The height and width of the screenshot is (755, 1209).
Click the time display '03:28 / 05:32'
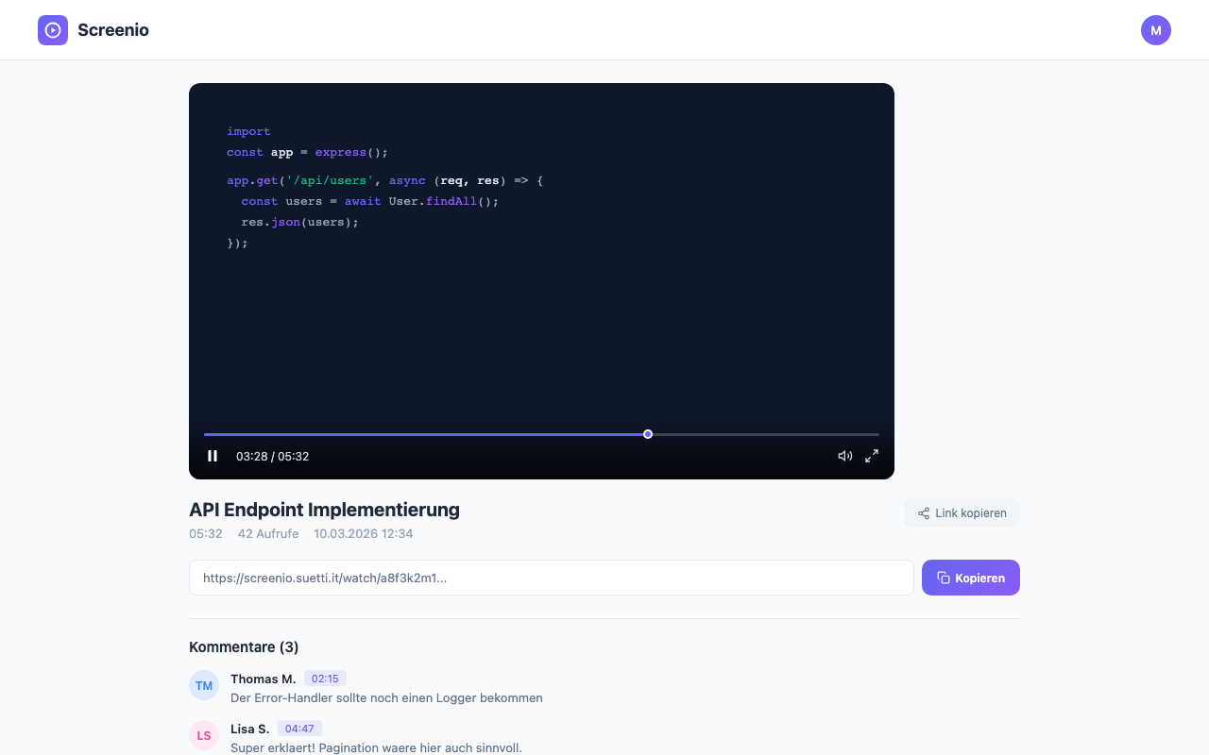tap(272, 456)
